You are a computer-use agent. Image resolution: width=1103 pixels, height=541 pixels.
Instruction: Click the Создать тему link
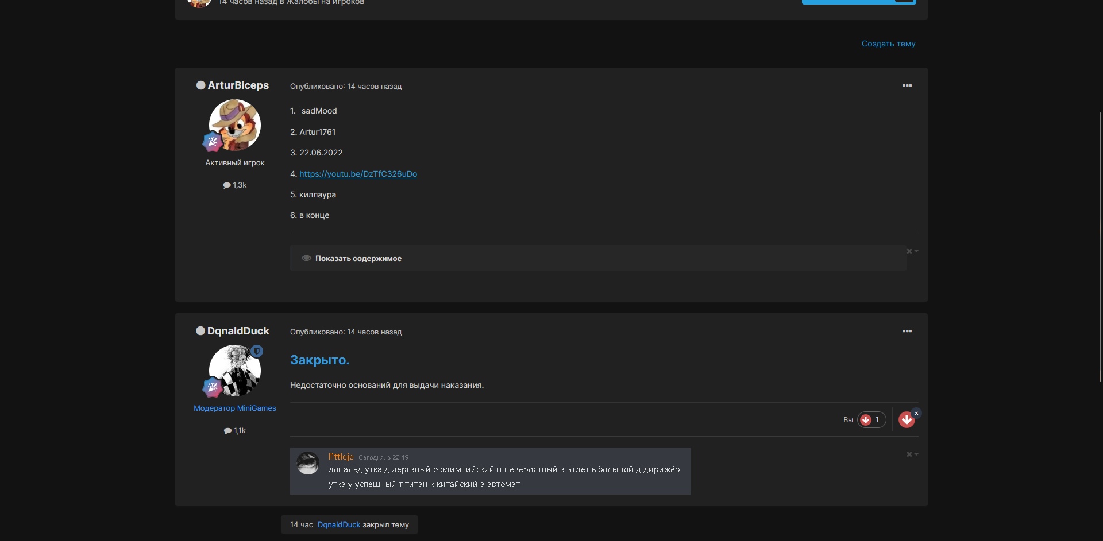888,44
